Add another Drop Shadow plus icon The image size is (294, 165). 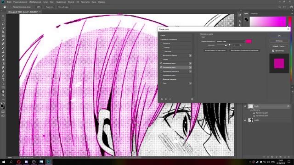pyautogui.click(x=190, y=83)
